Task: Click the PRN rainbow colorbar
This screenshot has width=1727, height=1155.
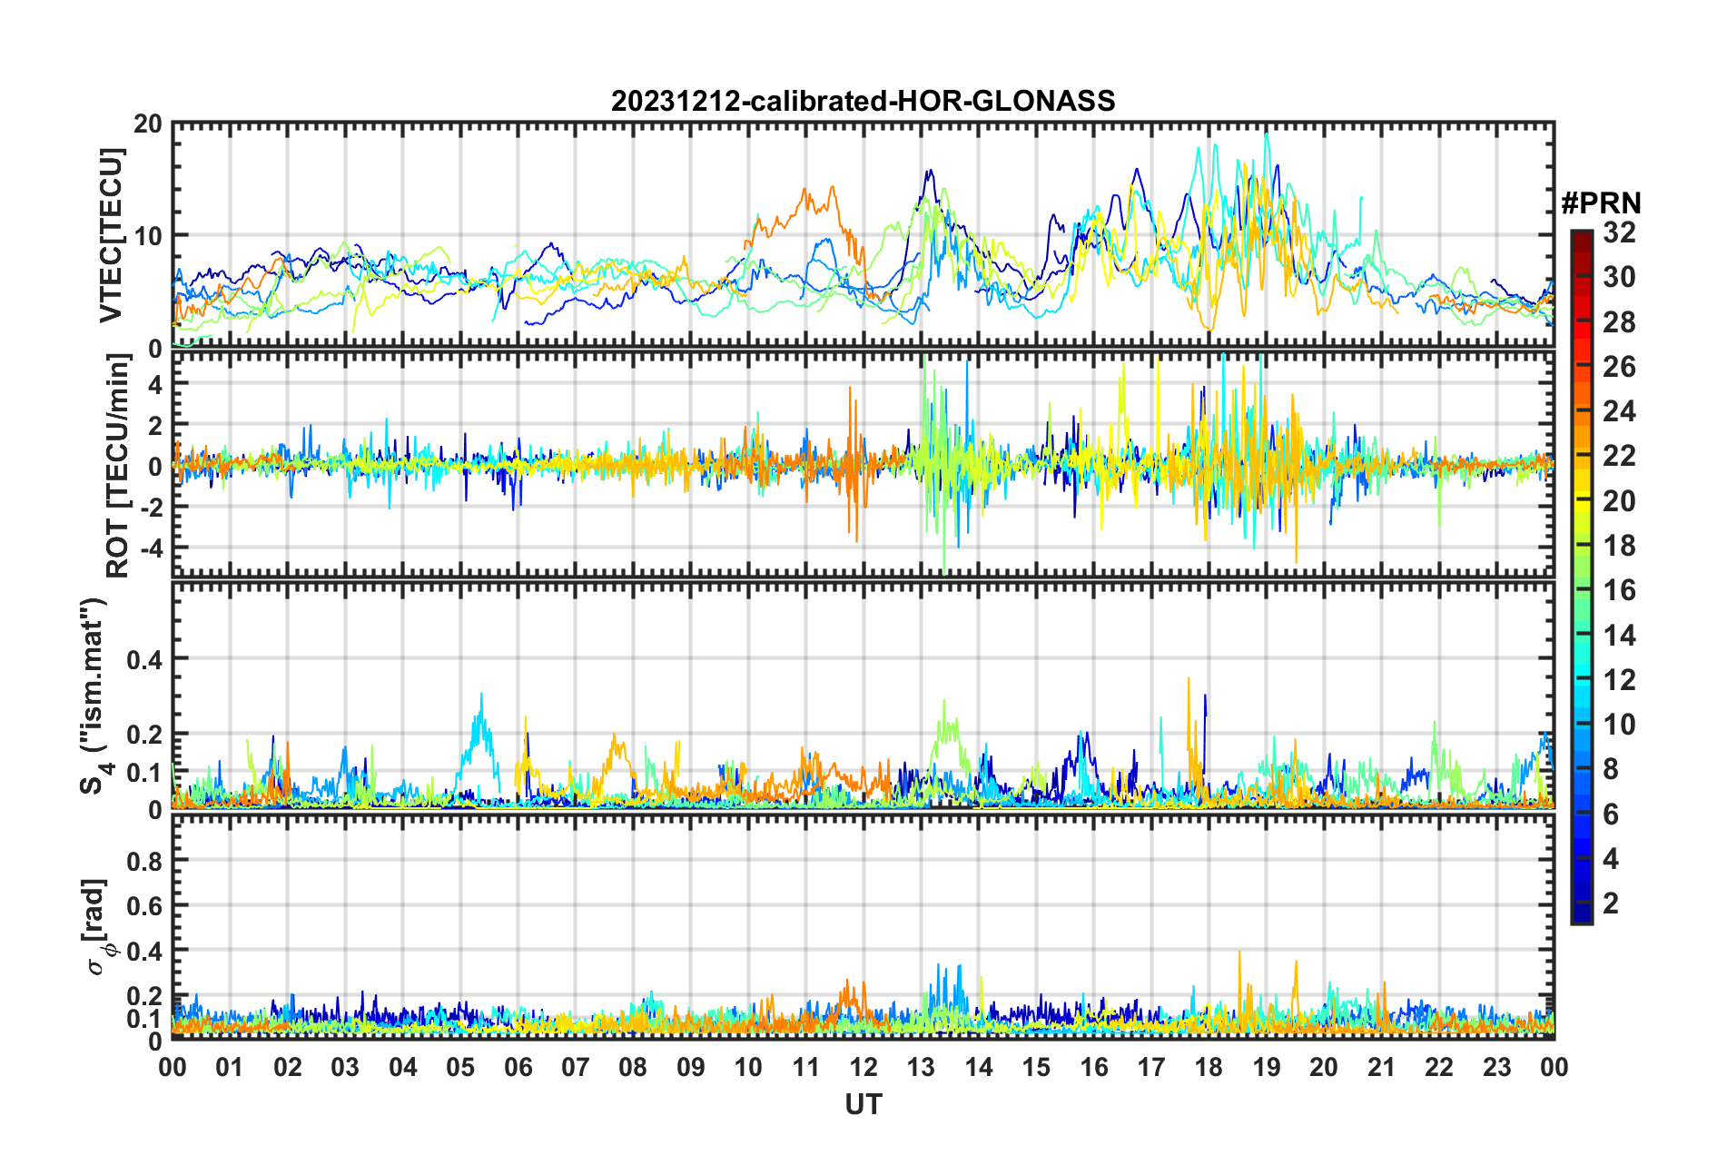Action: click(x=1581, y=577)
